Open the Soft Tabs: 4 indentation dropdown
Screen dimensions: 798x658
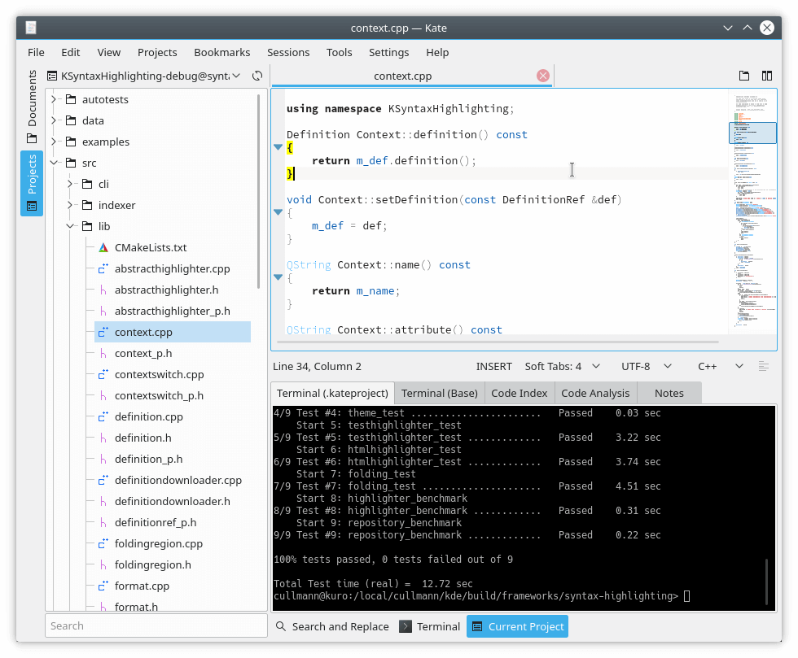coord(562,367)
